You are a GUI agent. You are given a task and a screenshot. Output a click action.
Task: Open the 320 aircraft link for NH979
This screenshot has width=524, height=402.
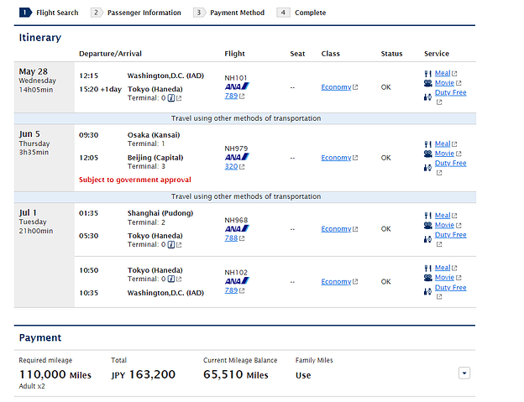point(230,167)
